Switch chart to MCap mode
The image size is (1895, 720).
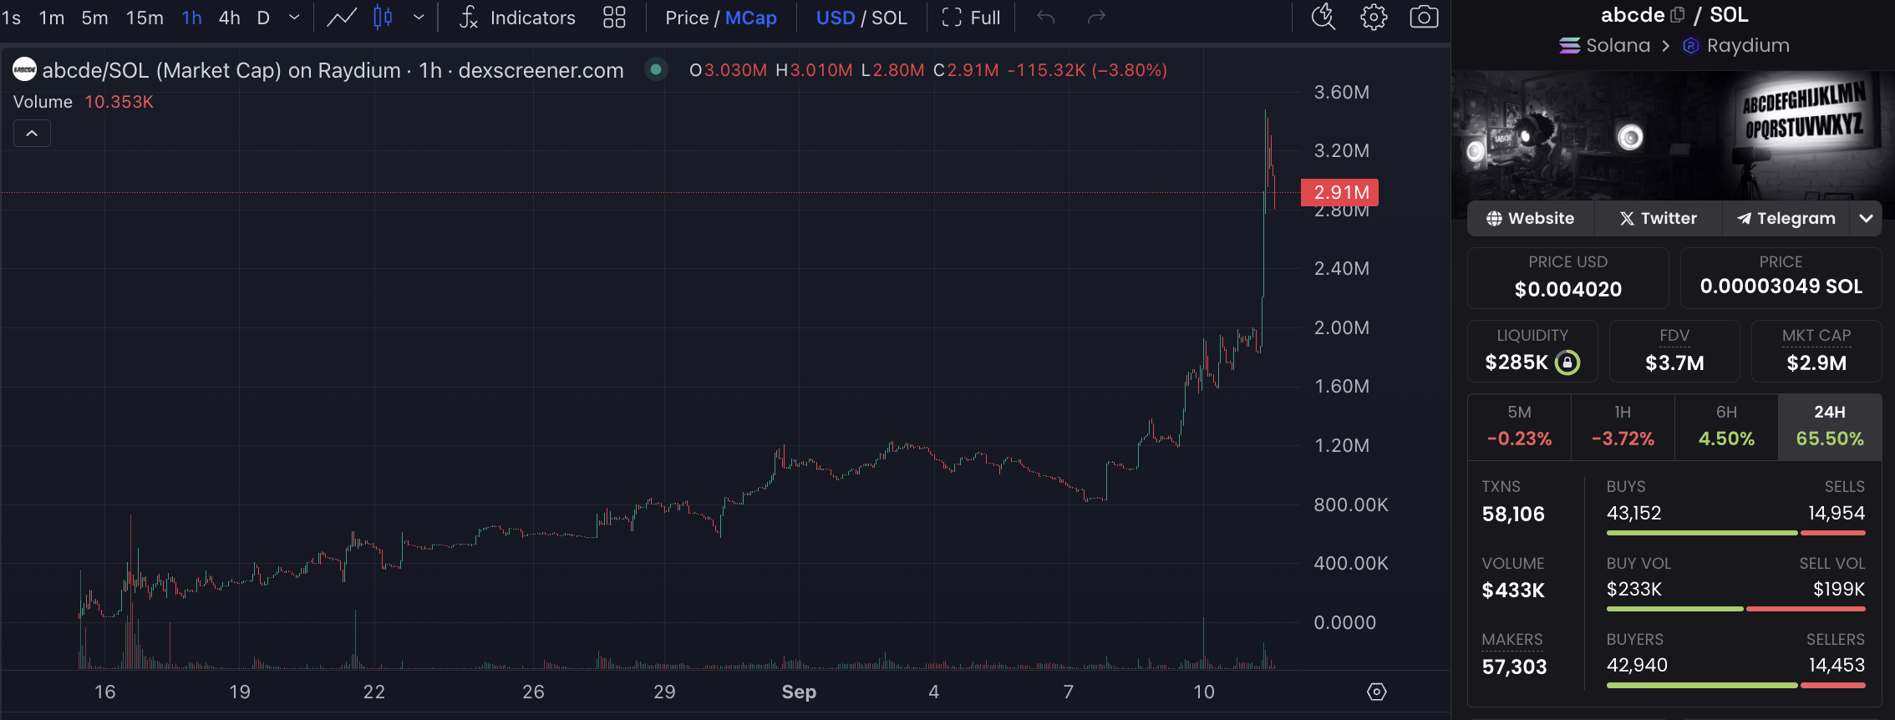coord(751,18)
